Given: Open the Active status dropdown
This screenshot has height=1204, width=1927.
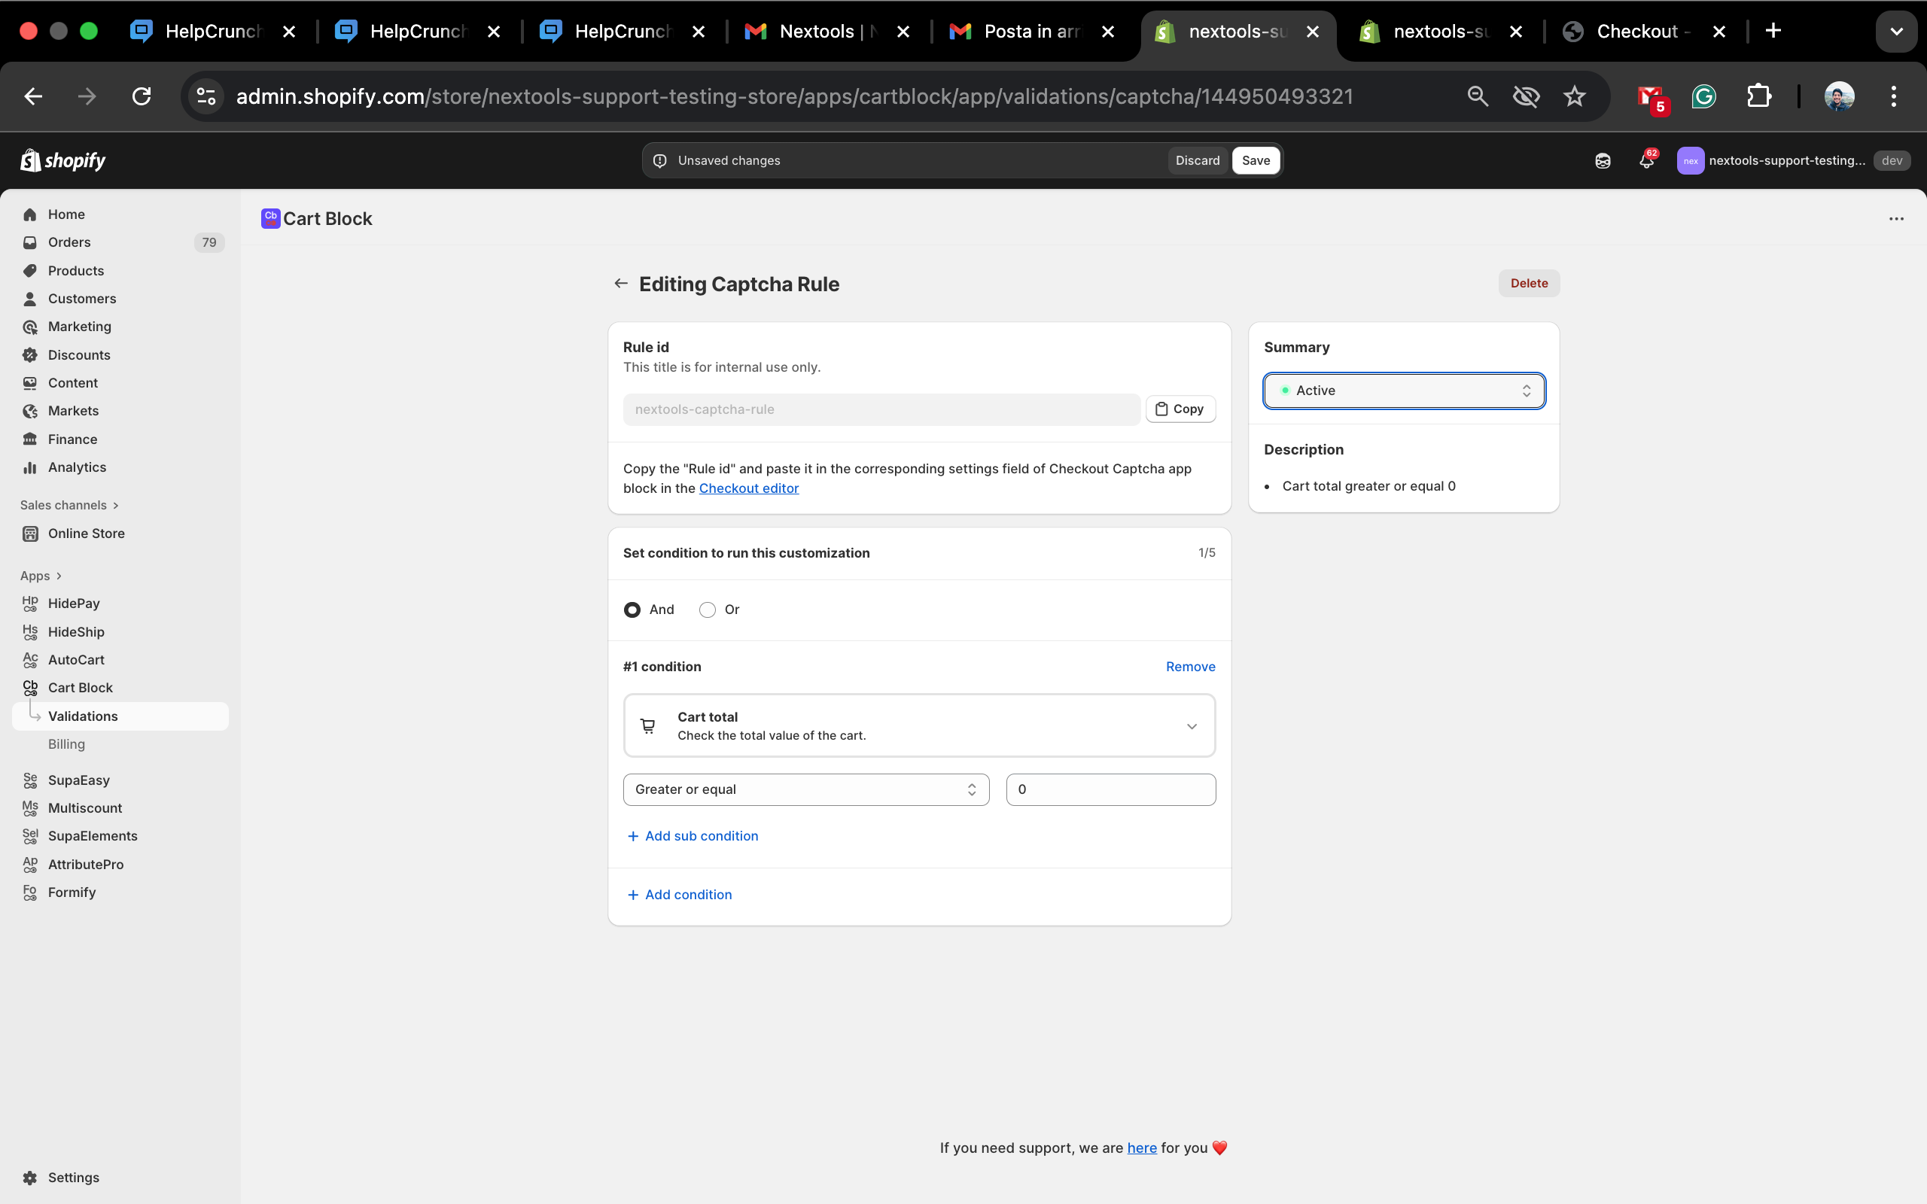Looking at the screenshot, I should coord(1404,391).
